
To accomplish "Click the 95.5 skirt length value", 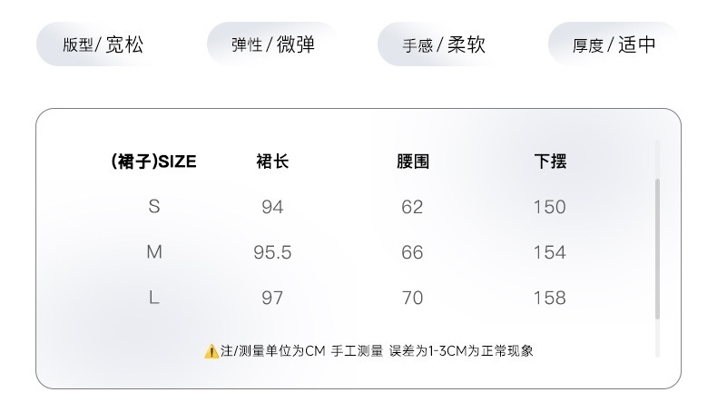I will pos(272,252).
